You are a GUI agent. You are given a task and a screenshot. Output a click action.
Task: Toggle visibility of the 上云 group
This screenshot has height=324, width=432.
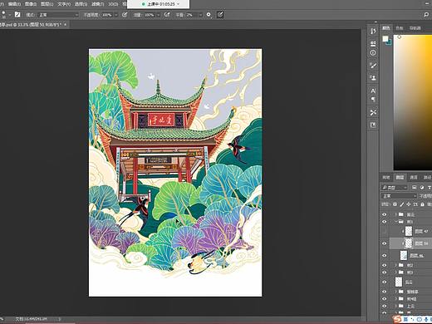(x=385, y=306)
